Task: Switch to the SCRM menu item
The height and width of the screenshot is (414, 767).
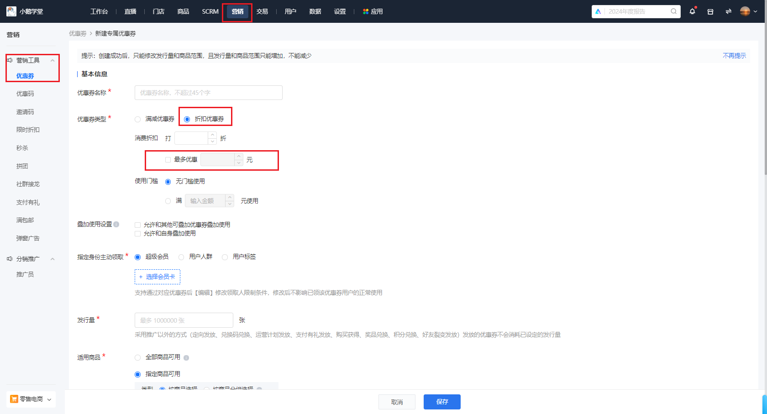Action: tap(210, 11)
